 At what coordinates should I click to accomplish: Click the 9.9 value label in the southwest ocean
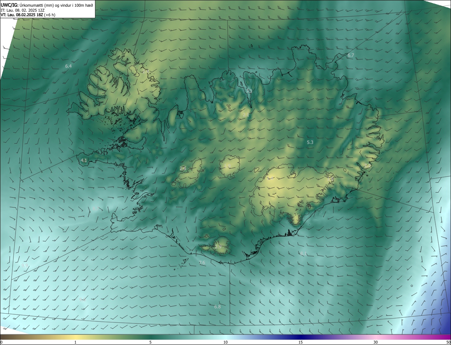(x=25, y=265)
